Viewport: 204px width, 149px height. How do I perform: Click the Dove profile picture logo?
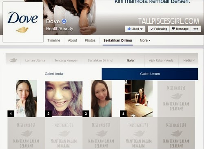(x=23, y=22)
